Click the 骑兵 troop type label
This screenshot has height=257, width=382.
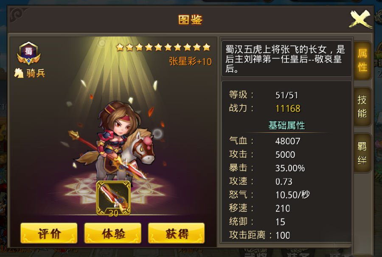36,73
